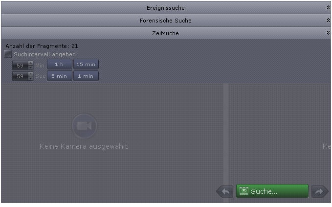The height and width of the screenshot is (207, 332).
Task: Enable the Suchintervall angeben checkbox
Action: 8,54
